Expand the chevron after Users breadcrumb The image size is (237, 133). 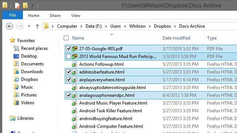pos(125,26)
